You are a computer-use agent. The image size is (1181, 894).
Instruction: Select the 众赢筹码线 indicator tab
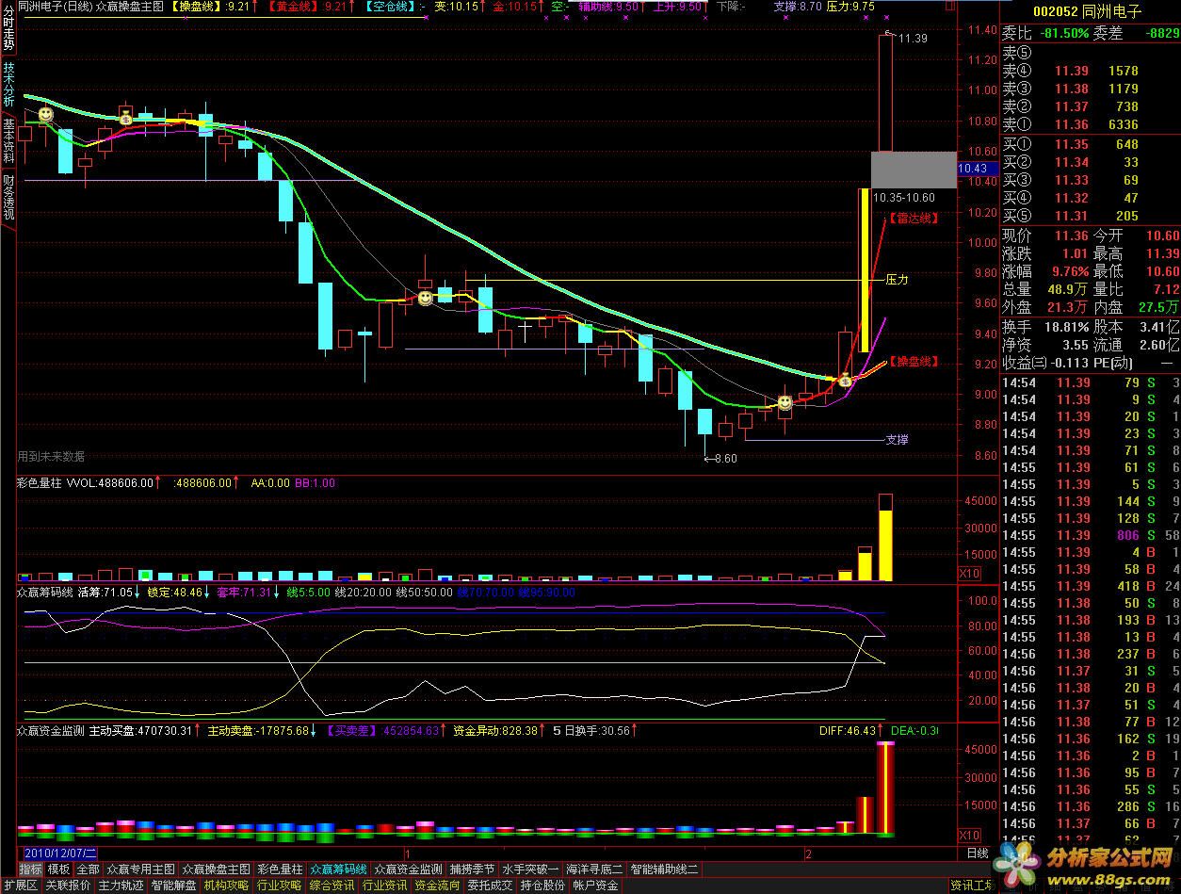(338, 869)
